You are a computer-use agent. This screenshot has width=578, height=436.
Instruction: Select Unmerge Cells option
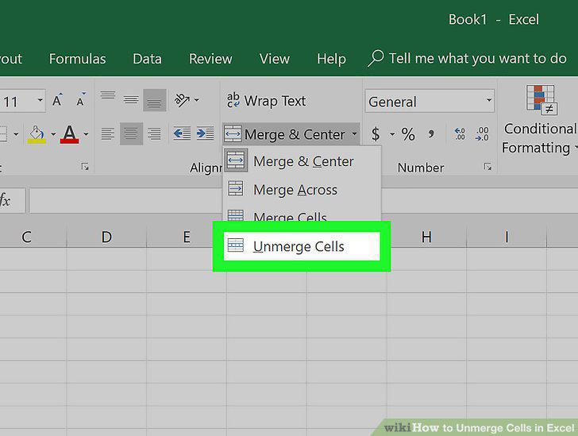point(302,246)
